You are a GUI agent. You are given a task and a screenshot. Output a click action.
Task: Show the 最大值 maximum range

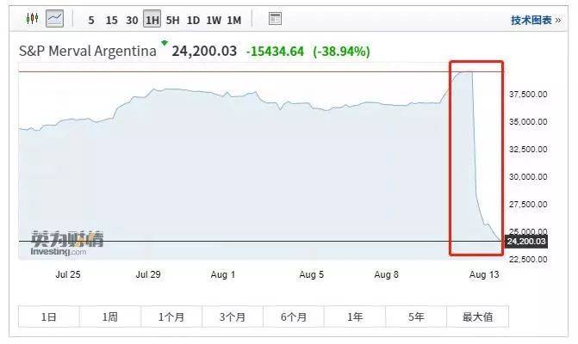pos(477,316)
